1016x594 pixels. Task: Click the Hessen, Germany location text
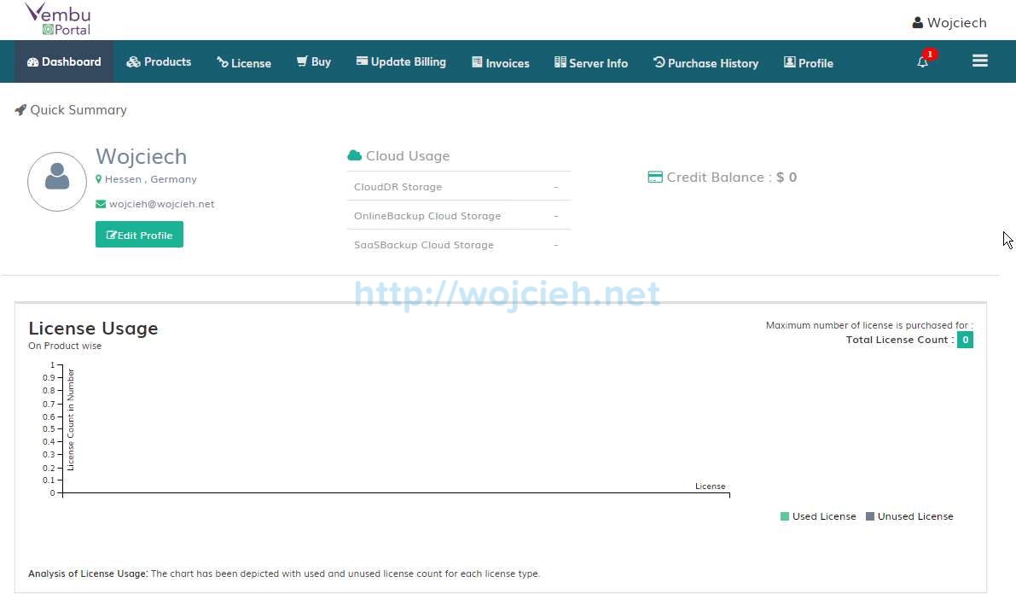click(150, 179)
